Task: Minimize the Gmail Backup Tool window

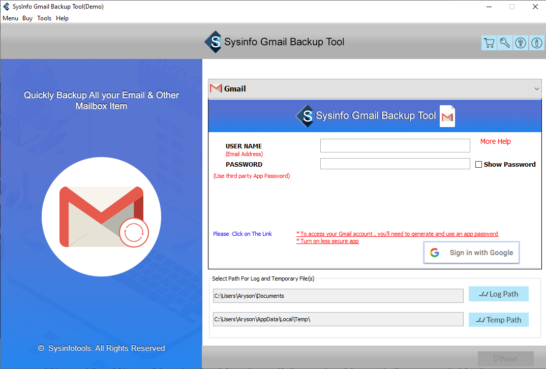Action: (489, 7)
